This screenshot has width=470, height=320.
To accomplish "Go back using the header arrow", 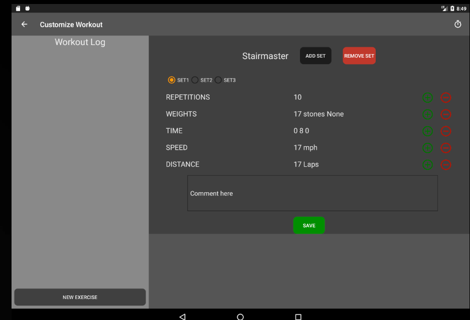I will point(24,24).
